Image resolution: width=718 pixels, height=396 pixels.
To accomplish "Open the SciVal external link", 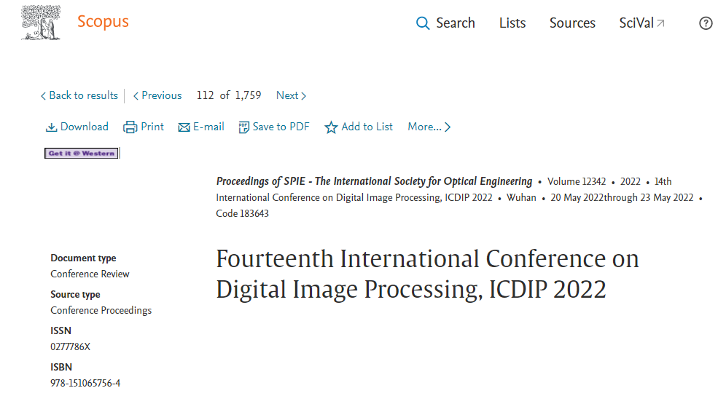I will coord(641,23).
